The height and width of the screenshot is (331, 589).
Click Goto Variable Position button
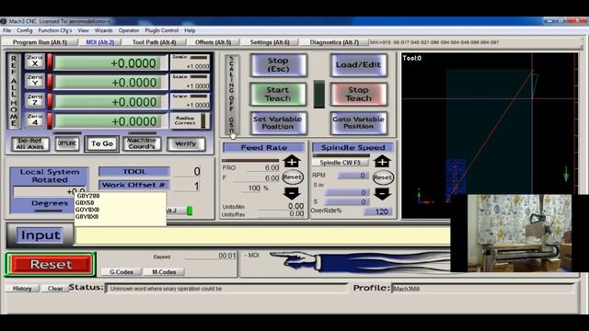[358, 123]
